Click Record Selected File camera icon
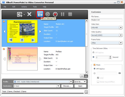The image size is (125, 97). tap(40, 14)
